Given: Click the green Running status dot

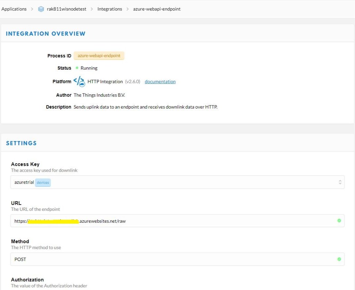Looking at the screenshot, I should click(x=77, y=68).
